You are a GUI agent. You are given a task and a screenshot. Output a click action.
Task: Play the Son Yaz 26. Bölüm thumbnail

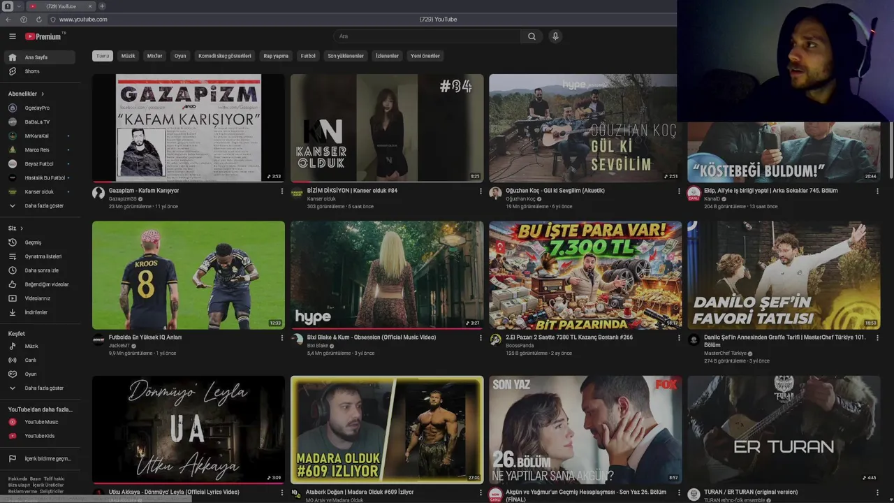pyautogui.click(x=585, y=430)
